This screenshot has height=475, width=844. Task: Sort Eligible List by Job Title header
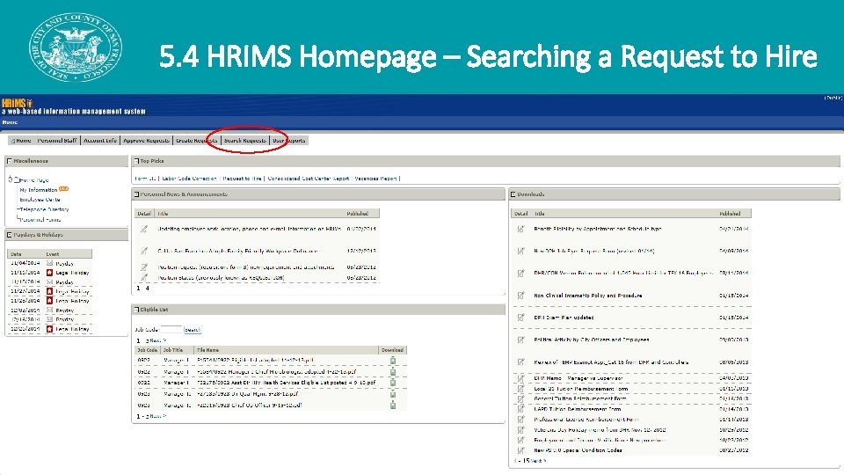173,350
